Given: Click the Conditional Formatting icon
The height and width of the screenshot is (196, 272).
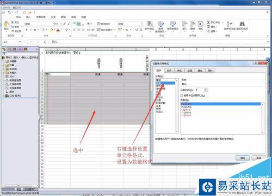Looking at the screenshot, I should click(x=150, y=24).
